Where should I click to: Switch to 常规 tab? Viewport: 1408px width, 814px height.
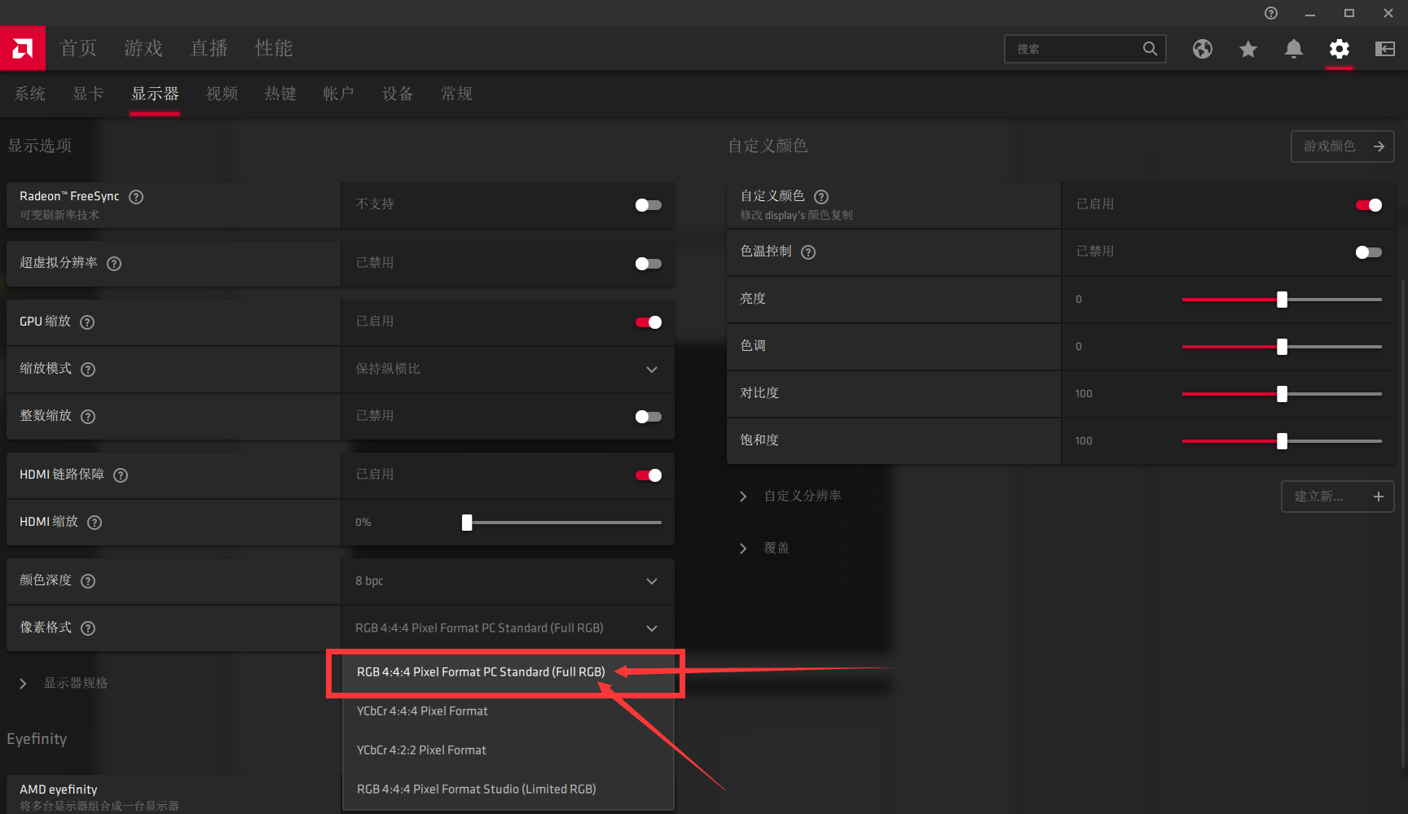point(456,94)
